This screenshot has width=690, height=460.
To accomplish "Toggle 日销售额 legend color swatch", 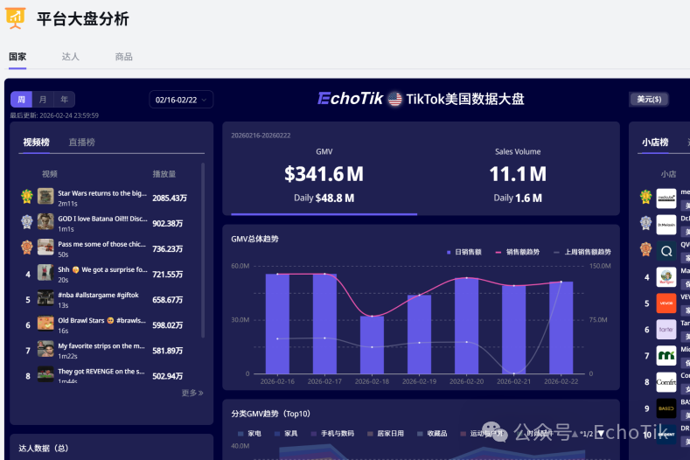I will [449, 252].
